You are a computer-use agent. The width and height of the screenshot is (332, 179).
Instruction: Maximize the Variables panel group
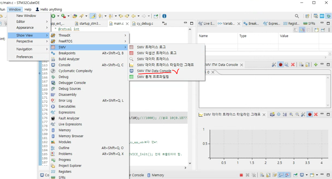click(328, 23)
